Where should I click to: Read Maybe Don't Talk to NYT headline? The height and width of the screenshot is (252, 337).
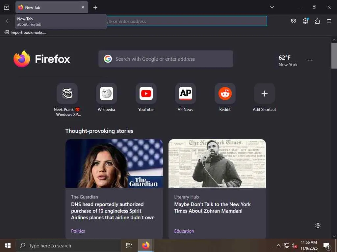(212, 208)
